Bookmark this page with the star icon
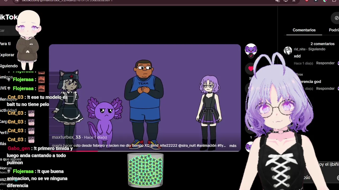This screenshot has height=190, width=339. pyautogui.click(x=294, y=1)
